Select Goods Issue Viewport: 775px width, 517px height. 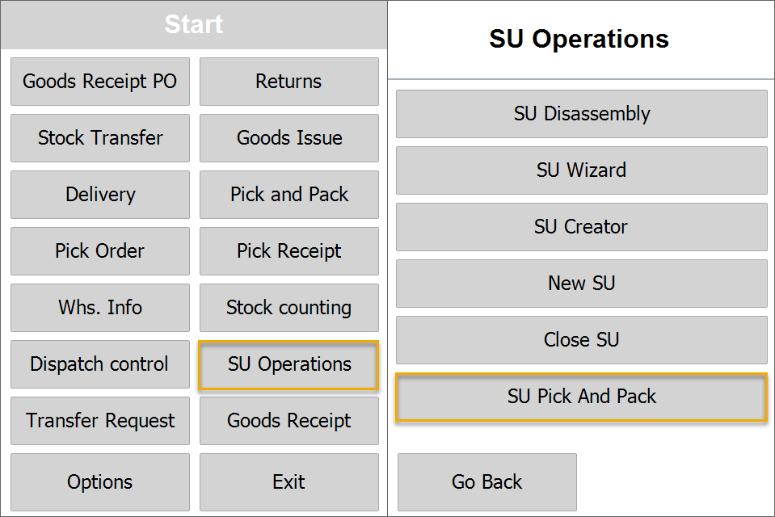tap(289, 138)
